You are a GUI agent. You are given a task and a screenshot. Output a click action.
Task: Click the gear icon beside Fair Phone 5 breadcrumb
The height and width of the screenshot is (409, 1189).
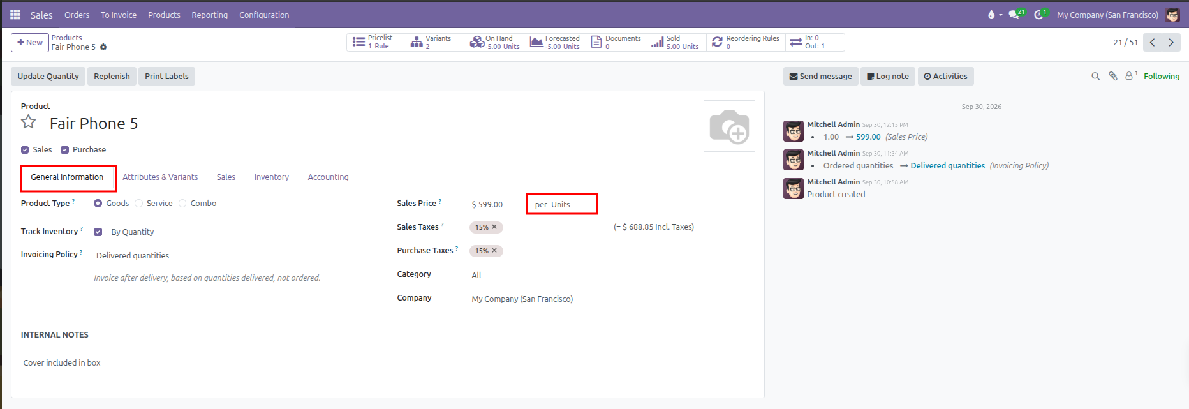point(103,47)
